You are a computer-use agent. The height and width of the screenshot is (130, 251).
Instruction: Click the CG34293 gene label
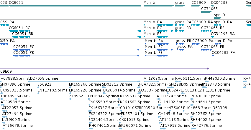[219, 3]
